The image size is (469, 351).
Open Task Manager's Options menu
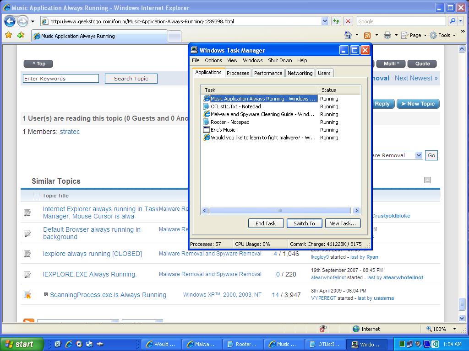pos(213,60)
